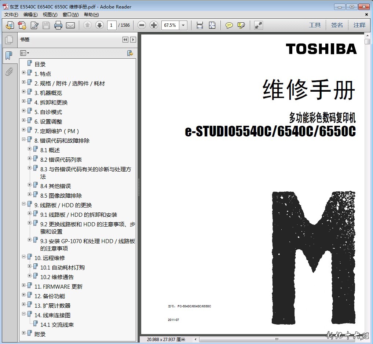Viewport: 373px width, 344px height.
Task: Open the 帮助(H) menu
Action: coord(91,15)
